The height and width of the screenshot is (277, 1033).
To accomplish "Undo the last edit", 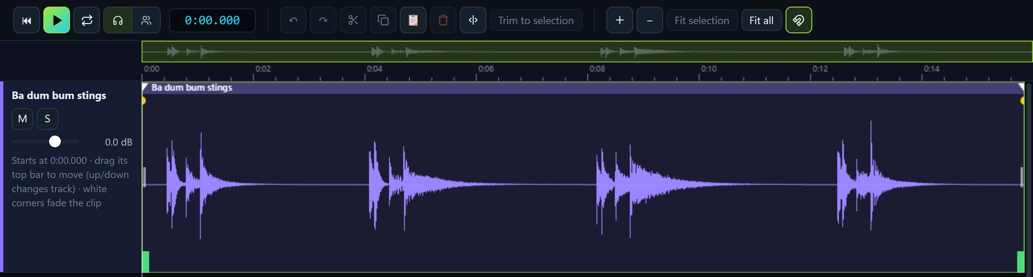I will coord(293,20).
